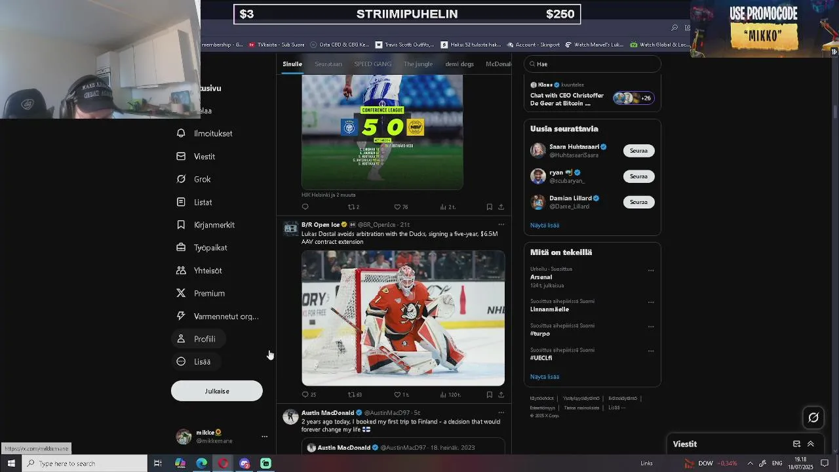Viewport: 839px width, 472px height.
Task: Click the Julkaise post button
Action: coord(217,391)
